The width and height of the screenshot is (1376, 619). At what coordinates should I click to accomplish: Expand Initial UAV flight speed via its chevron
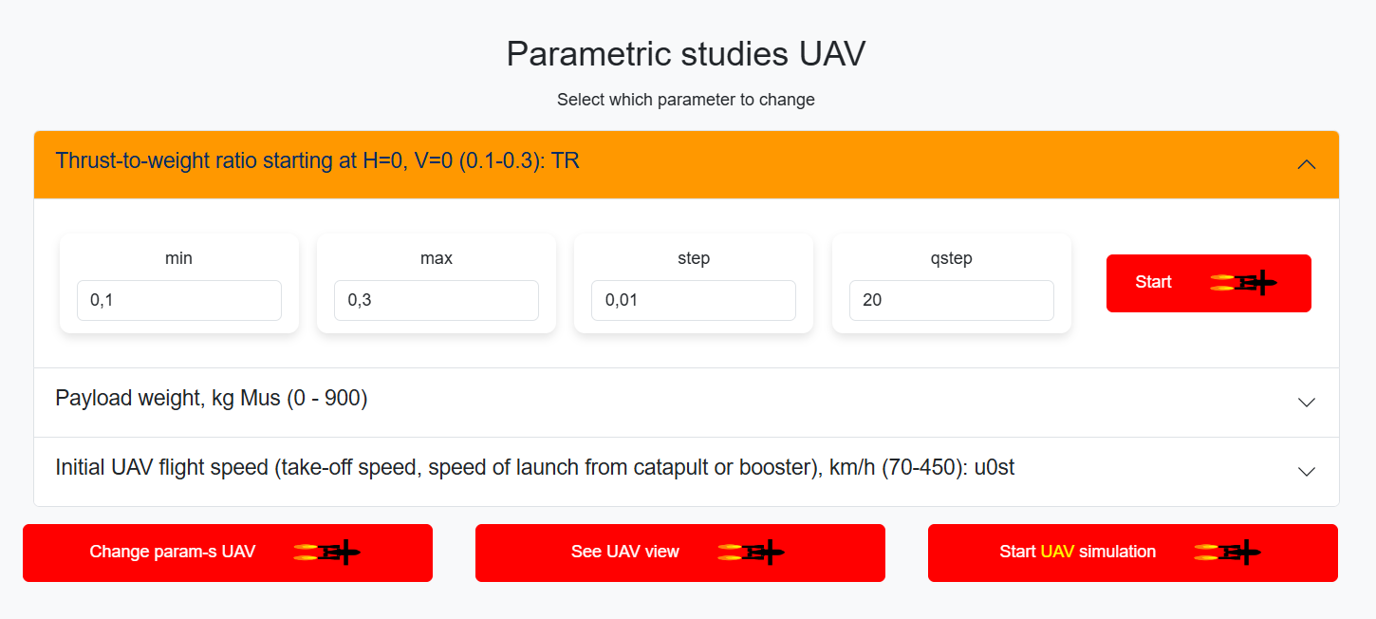click(1307, 472)
